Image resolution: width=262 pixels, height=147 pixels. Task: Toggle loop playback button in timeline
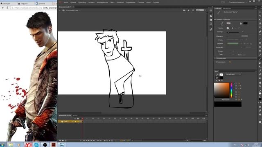[101, 140]
